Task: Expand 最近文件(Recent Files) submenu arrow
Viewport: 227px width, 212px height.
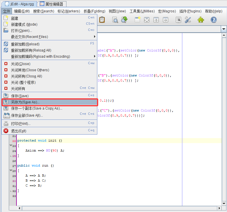Action: (95, 37)
